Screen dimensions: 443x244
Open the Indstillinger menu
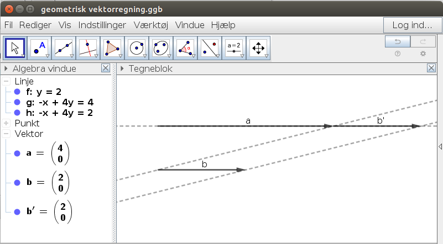(x=102, y=25)
